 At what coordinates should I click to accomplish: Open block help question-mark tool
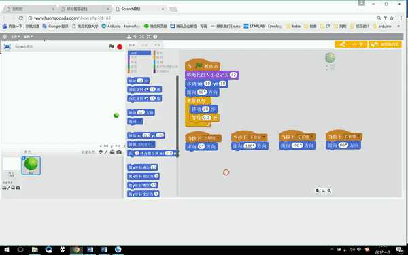click(155, 37)
